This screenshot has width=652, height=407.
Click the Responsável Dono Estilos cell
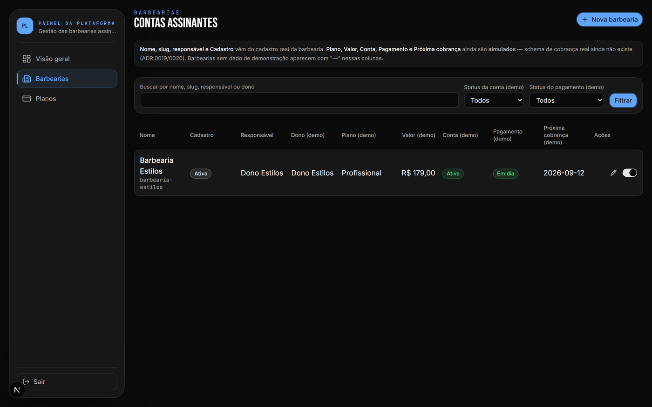click(262, 173)
